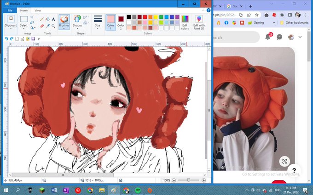Click Zoom in plus button in Paint
The width and height of the screenshot is (313, 195).
click(x=203, y=180)
